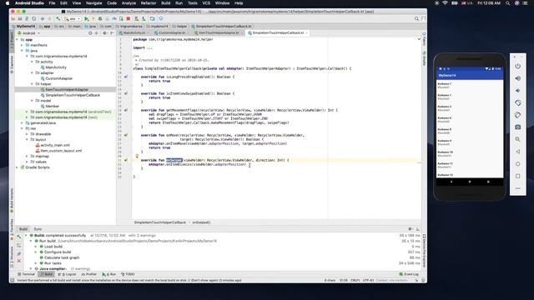Toggle Gradle tool window on right edge
The height and width of the screenshot is (300, 534).
click(424, 58)
